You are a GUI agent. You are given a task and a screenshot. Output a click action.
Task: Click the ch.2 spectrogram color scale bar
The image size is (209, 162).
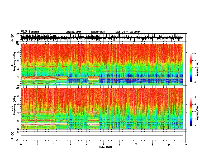191,111
